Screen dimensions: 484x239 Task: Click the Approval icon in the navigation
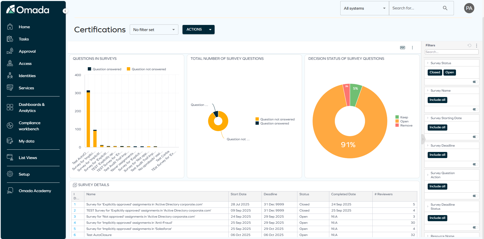(x=10, y=51)
